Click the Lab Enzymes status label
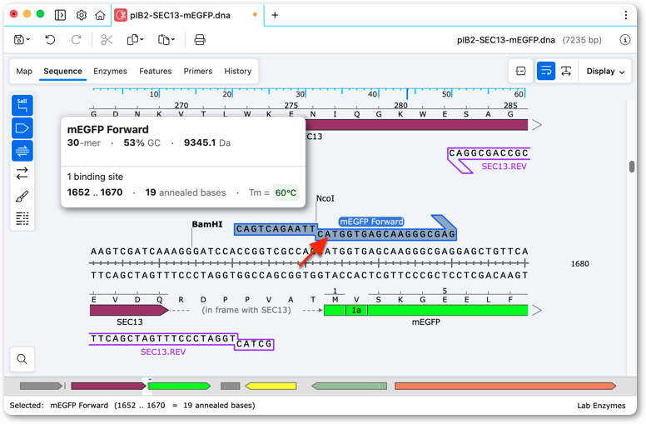 (x=601, y=406)
